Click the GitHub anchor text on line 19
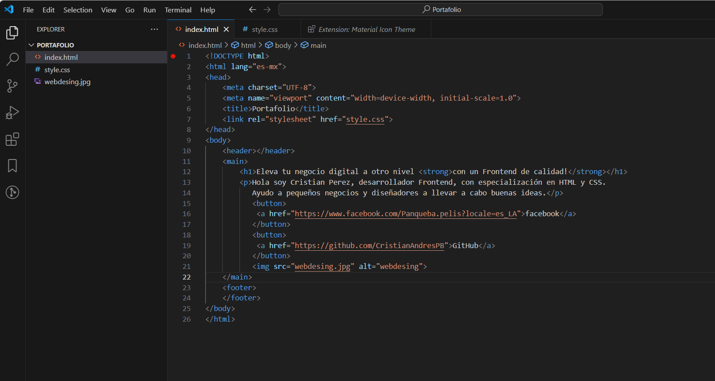This screenshot has height=381, width=715. point(465,245)
